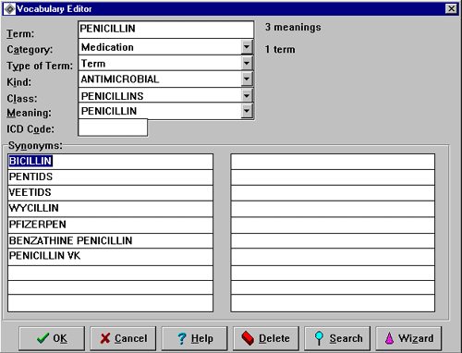Click the BENZATHINE PENICILLIN synonym row
This screenshot has height=353, width=462.
click(x=110, y=240)
